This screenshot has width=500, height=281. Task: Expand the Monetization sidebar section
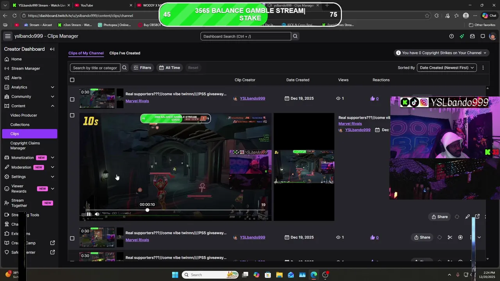(x=52, y=158)
